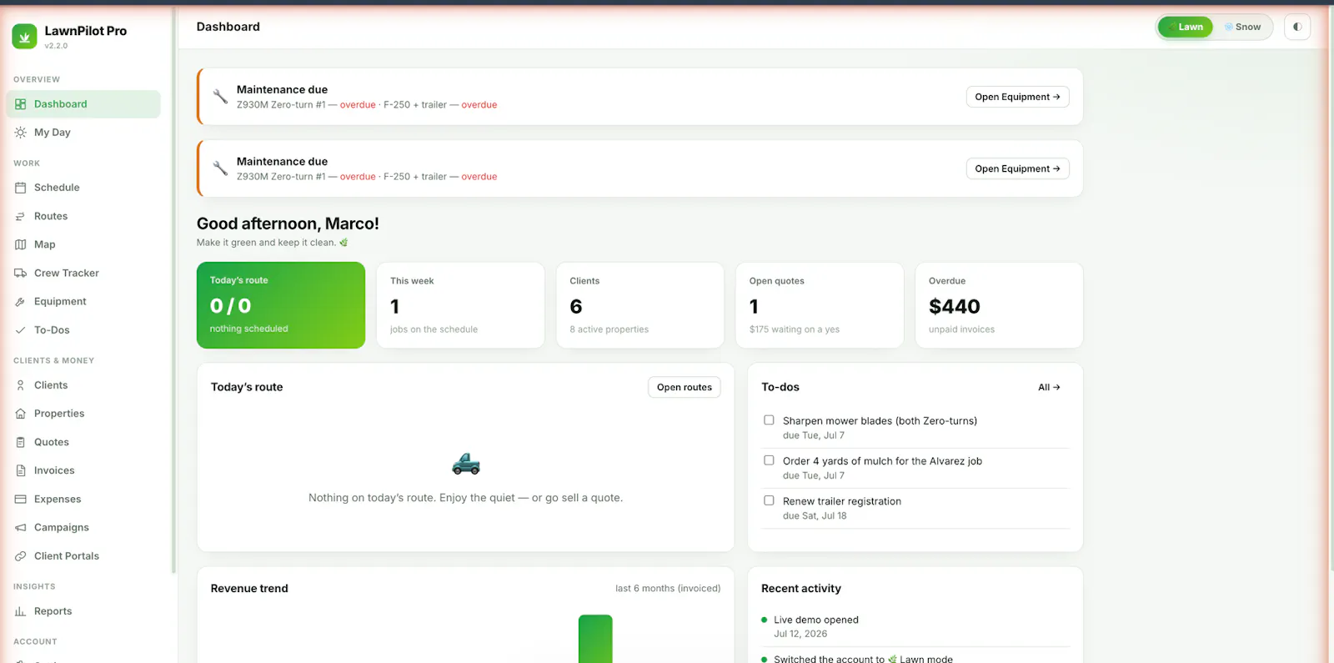
Task: Click the v2.2.0 version label
Action: coord(56,46)
